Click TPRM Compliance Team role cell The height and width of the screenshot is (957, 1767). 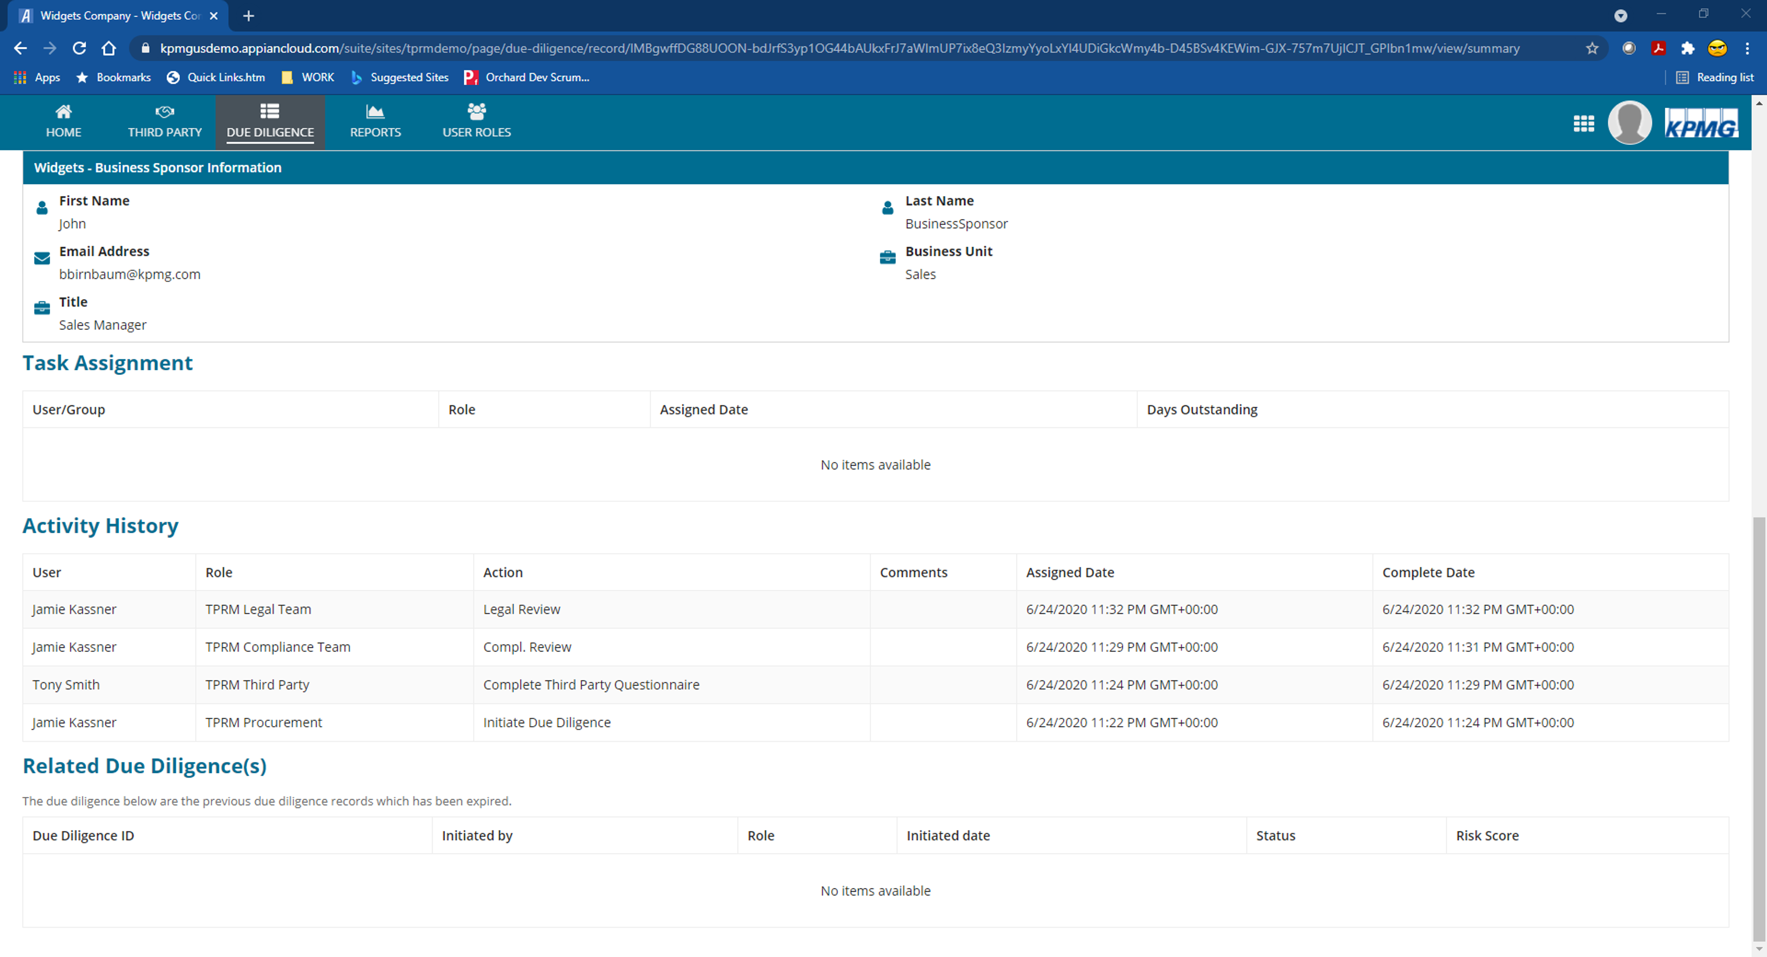(335, 647)
